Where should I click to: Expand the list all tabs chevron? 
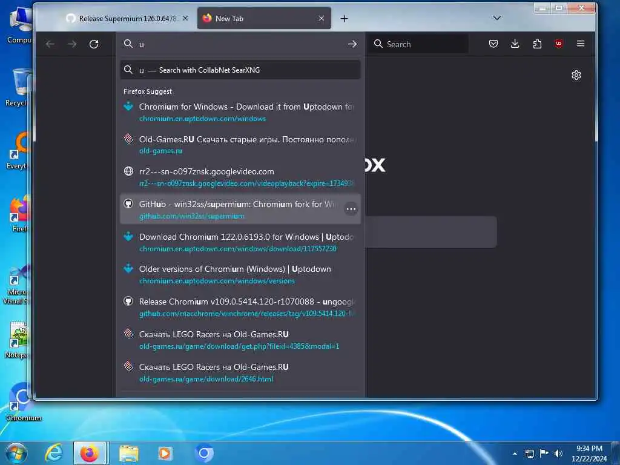(497, 18)
